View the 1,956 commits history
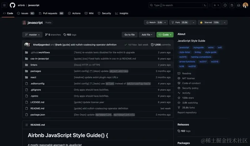This screenshot has height=146, width=250. (161, 45)
